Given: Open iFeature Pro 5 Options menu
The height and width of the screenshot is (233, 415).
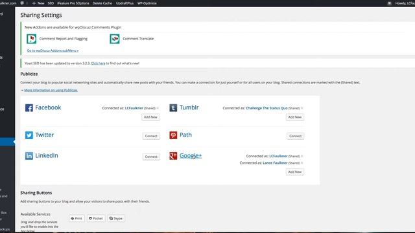Looking at the screenshot, I should tap(73, 3).
